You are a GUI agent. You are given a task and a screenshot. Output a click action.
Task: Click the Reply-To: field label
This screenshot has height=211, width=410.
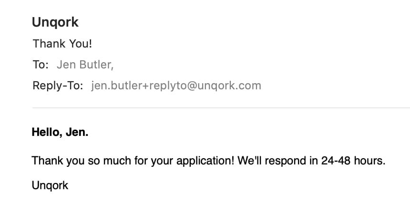[x=58, y=86]
